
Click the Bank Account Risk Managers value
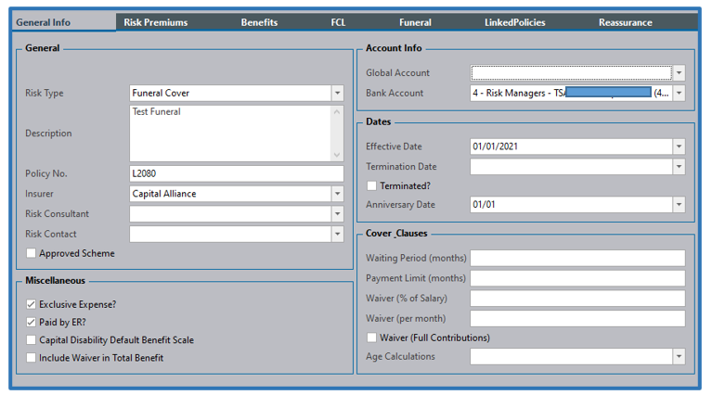pos(570,93)
